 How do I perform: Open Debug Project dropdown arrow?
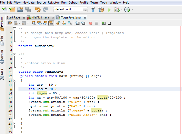coord(122,9)
